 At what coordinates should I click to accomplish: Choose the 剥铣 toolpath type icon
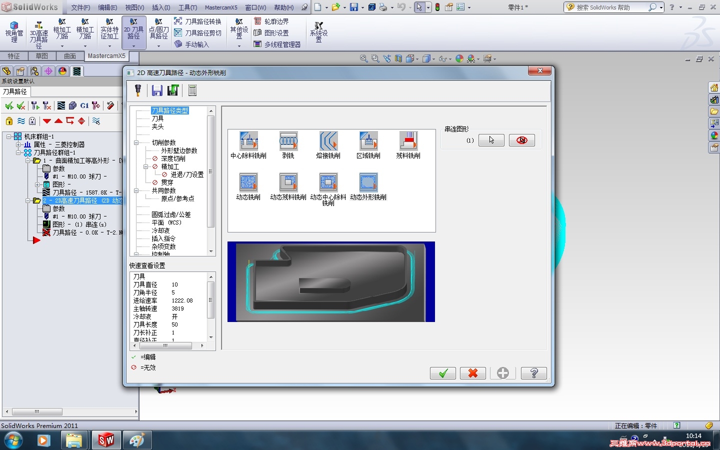288,141
